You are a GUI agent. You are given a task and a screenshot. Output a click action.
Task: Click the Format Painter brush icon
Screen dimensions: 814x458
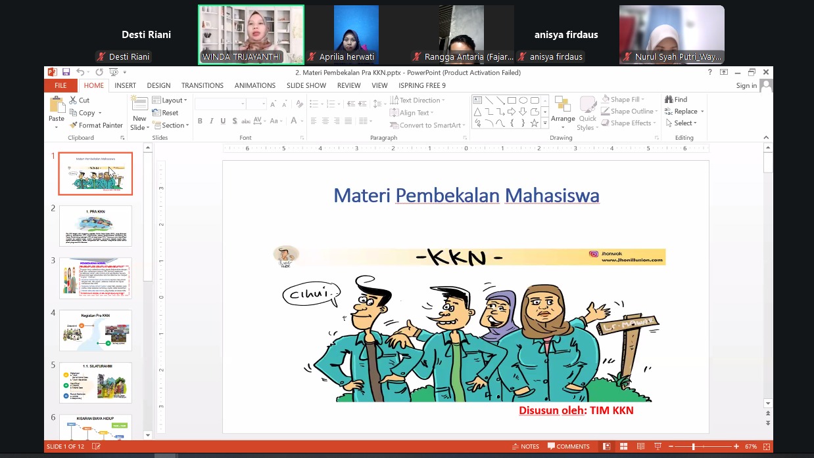[x=74, y=125]
